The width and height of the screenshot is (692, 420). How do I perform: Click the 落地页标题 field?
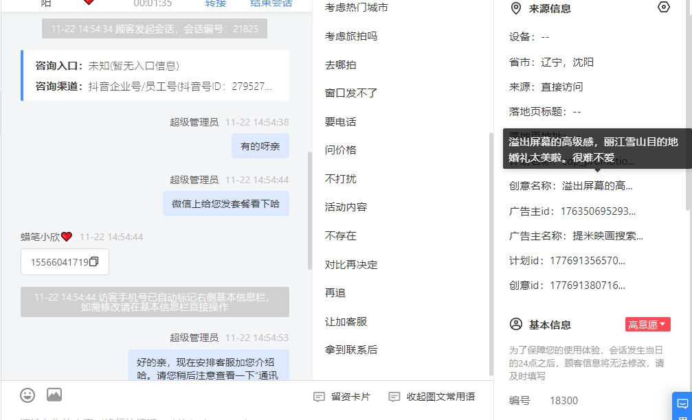pyautogui.click(x=545, y=111)
